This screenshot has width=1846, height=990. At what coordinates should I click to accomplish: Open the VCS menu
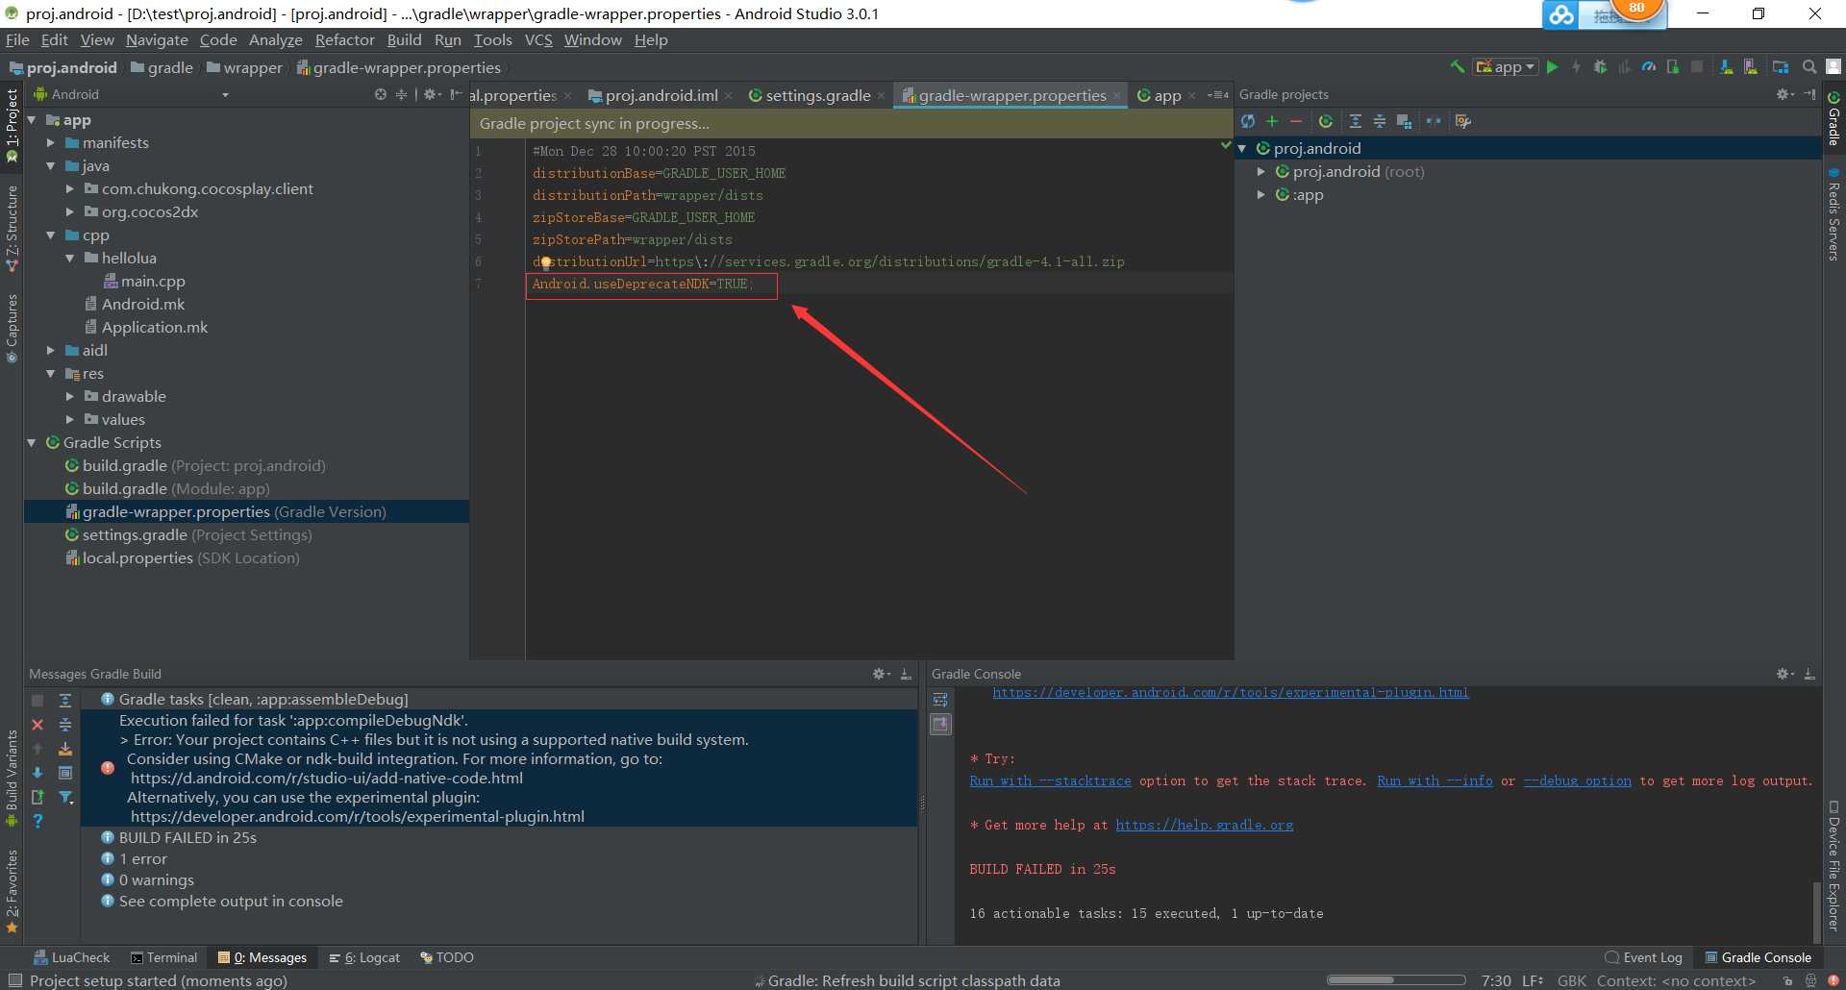point(538,39)
